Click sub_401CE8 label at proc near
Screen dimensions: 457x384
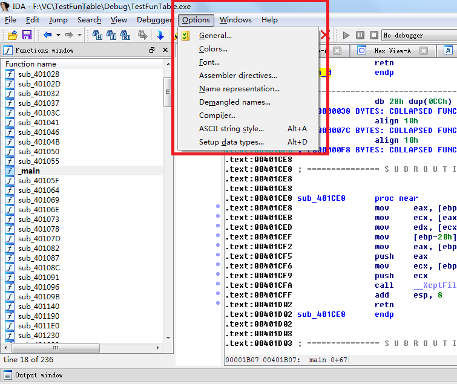(x=321, y=198)
